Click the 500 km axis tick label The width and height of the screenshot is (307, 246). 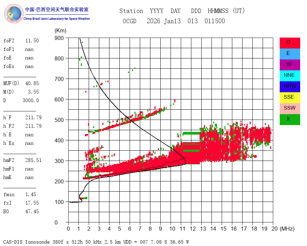click(59, 120)
